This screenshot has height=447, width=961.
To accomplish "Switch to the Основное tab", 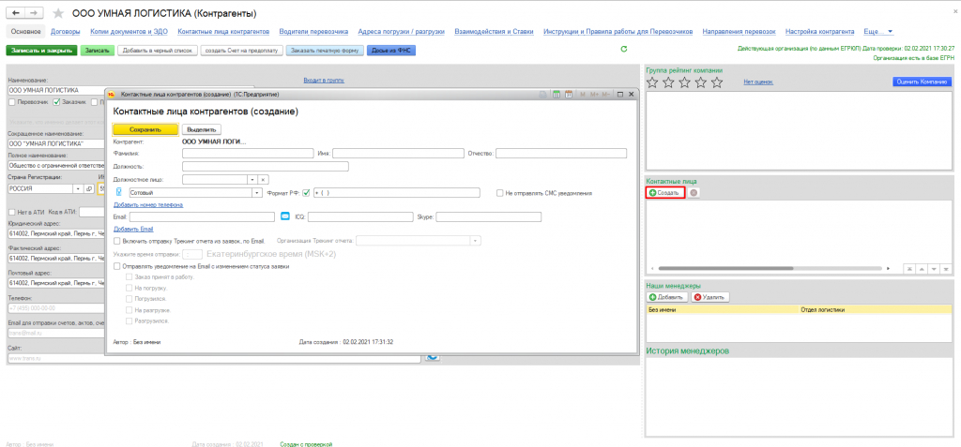I will pyautogui.click(x=25, y=31).
